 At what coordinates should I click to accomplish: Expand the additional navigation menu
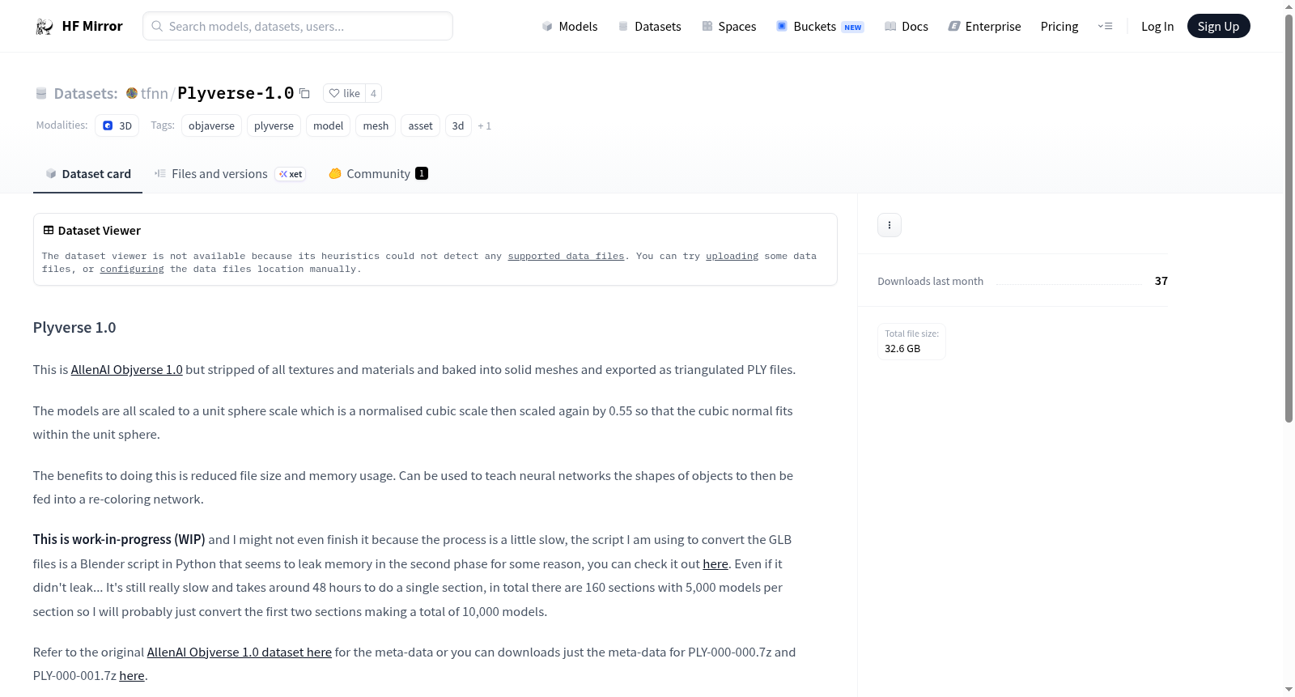(1105, 27)
